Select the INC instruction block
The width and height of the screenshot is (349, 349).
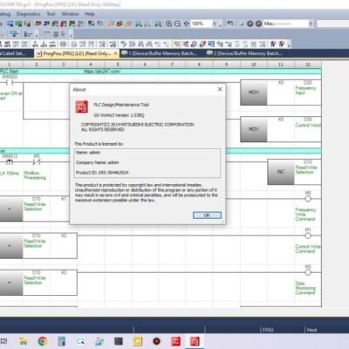click(281, 172)
